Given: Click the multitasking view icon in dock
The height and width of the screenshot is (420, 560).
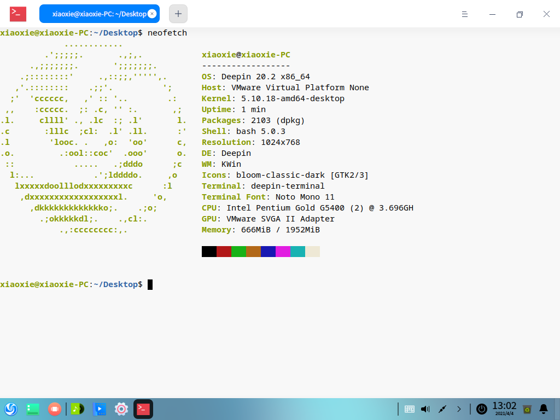Looking at the screenshot, I should click(33, 409).
